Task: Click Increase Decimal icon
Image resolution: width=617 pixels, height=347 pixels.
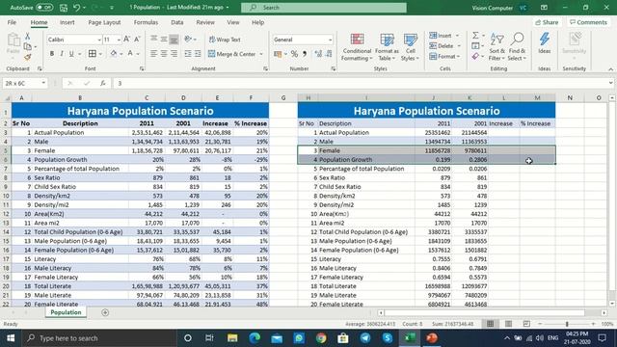Action: 318,54
